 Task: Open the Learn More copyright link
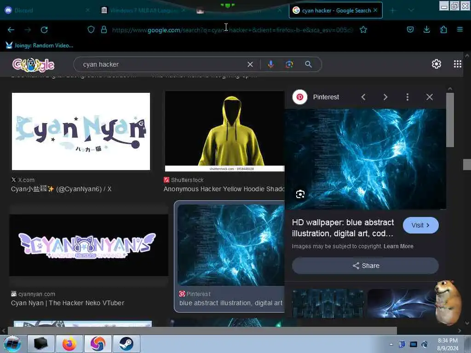coord(398,246)
